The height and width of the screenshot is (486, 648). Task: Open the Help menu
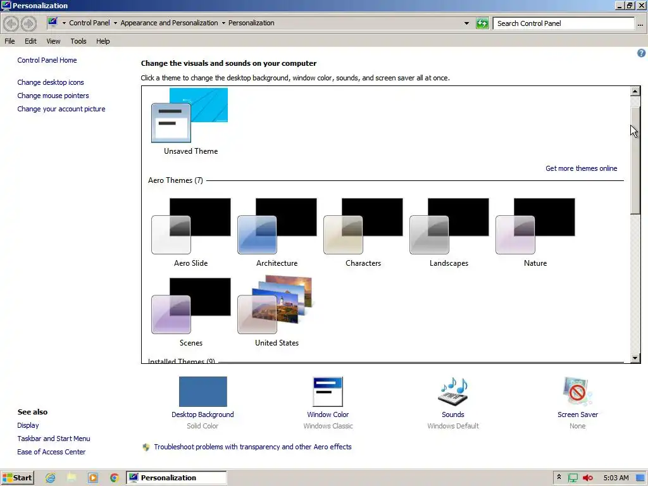click(103, 41)
